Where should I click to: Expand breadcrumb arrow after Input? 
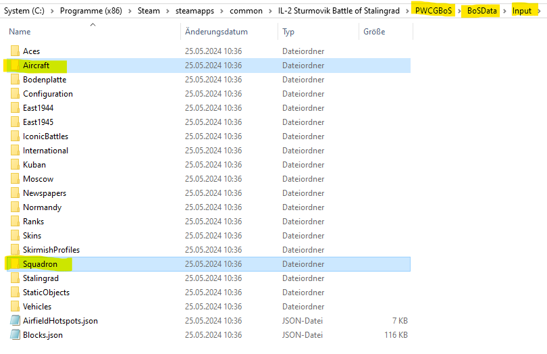click(x=540, y=11)
